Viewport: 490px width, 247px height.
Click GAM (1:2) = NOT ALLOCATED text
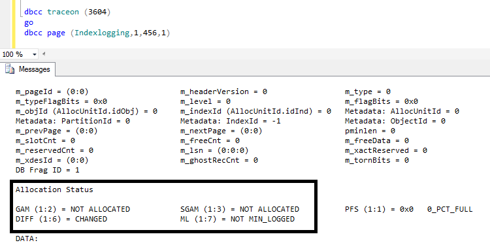point(73,209)
